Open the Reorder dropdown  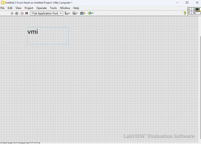point(90,13)
